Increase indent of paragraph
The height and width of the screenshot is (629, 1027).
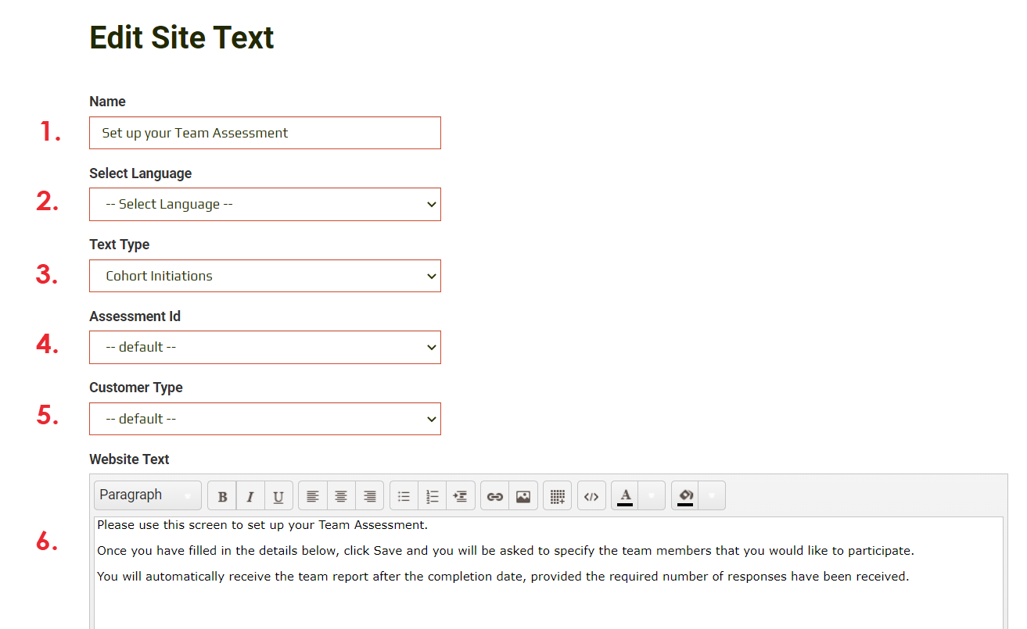point(461,496)
